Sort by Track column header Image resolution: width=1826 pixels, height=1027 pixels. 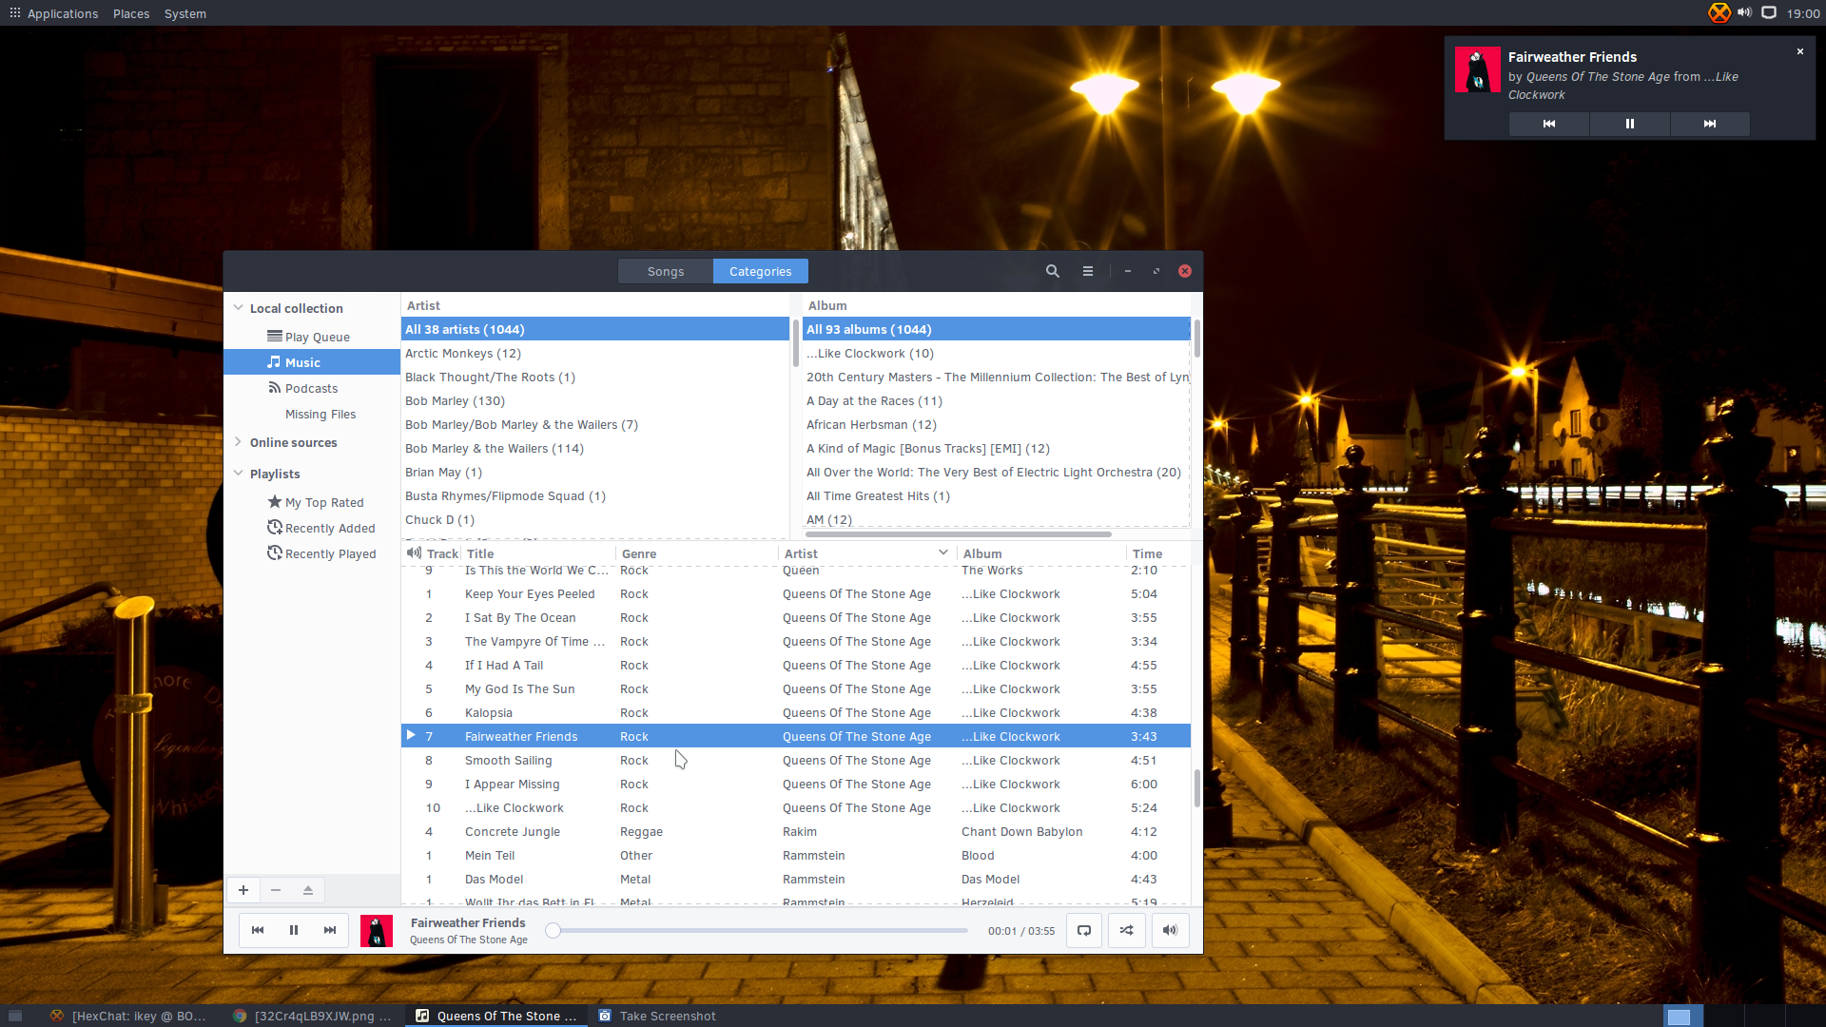point(442,553)
